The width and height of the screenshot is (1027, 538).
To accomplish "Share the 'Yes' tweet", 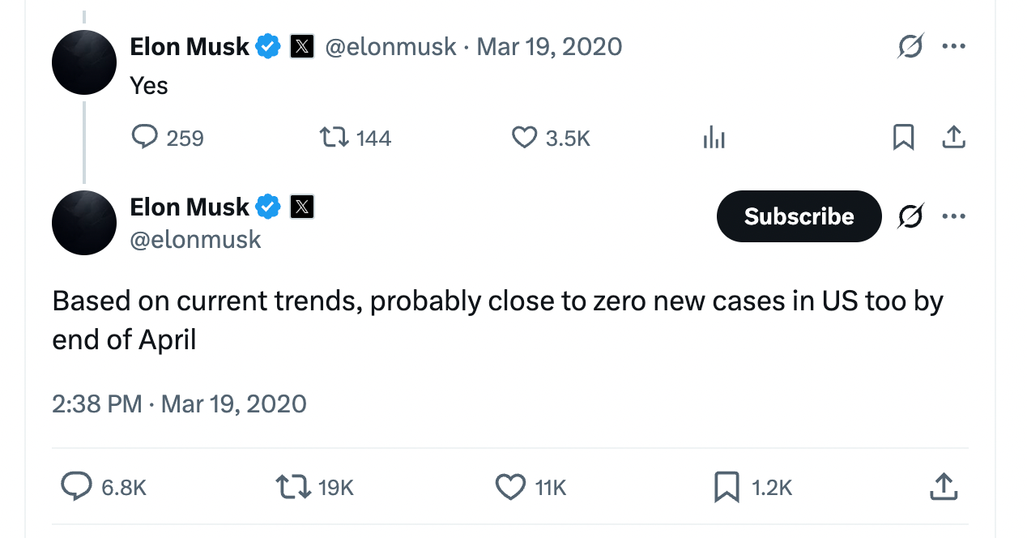I will (954, 138).
